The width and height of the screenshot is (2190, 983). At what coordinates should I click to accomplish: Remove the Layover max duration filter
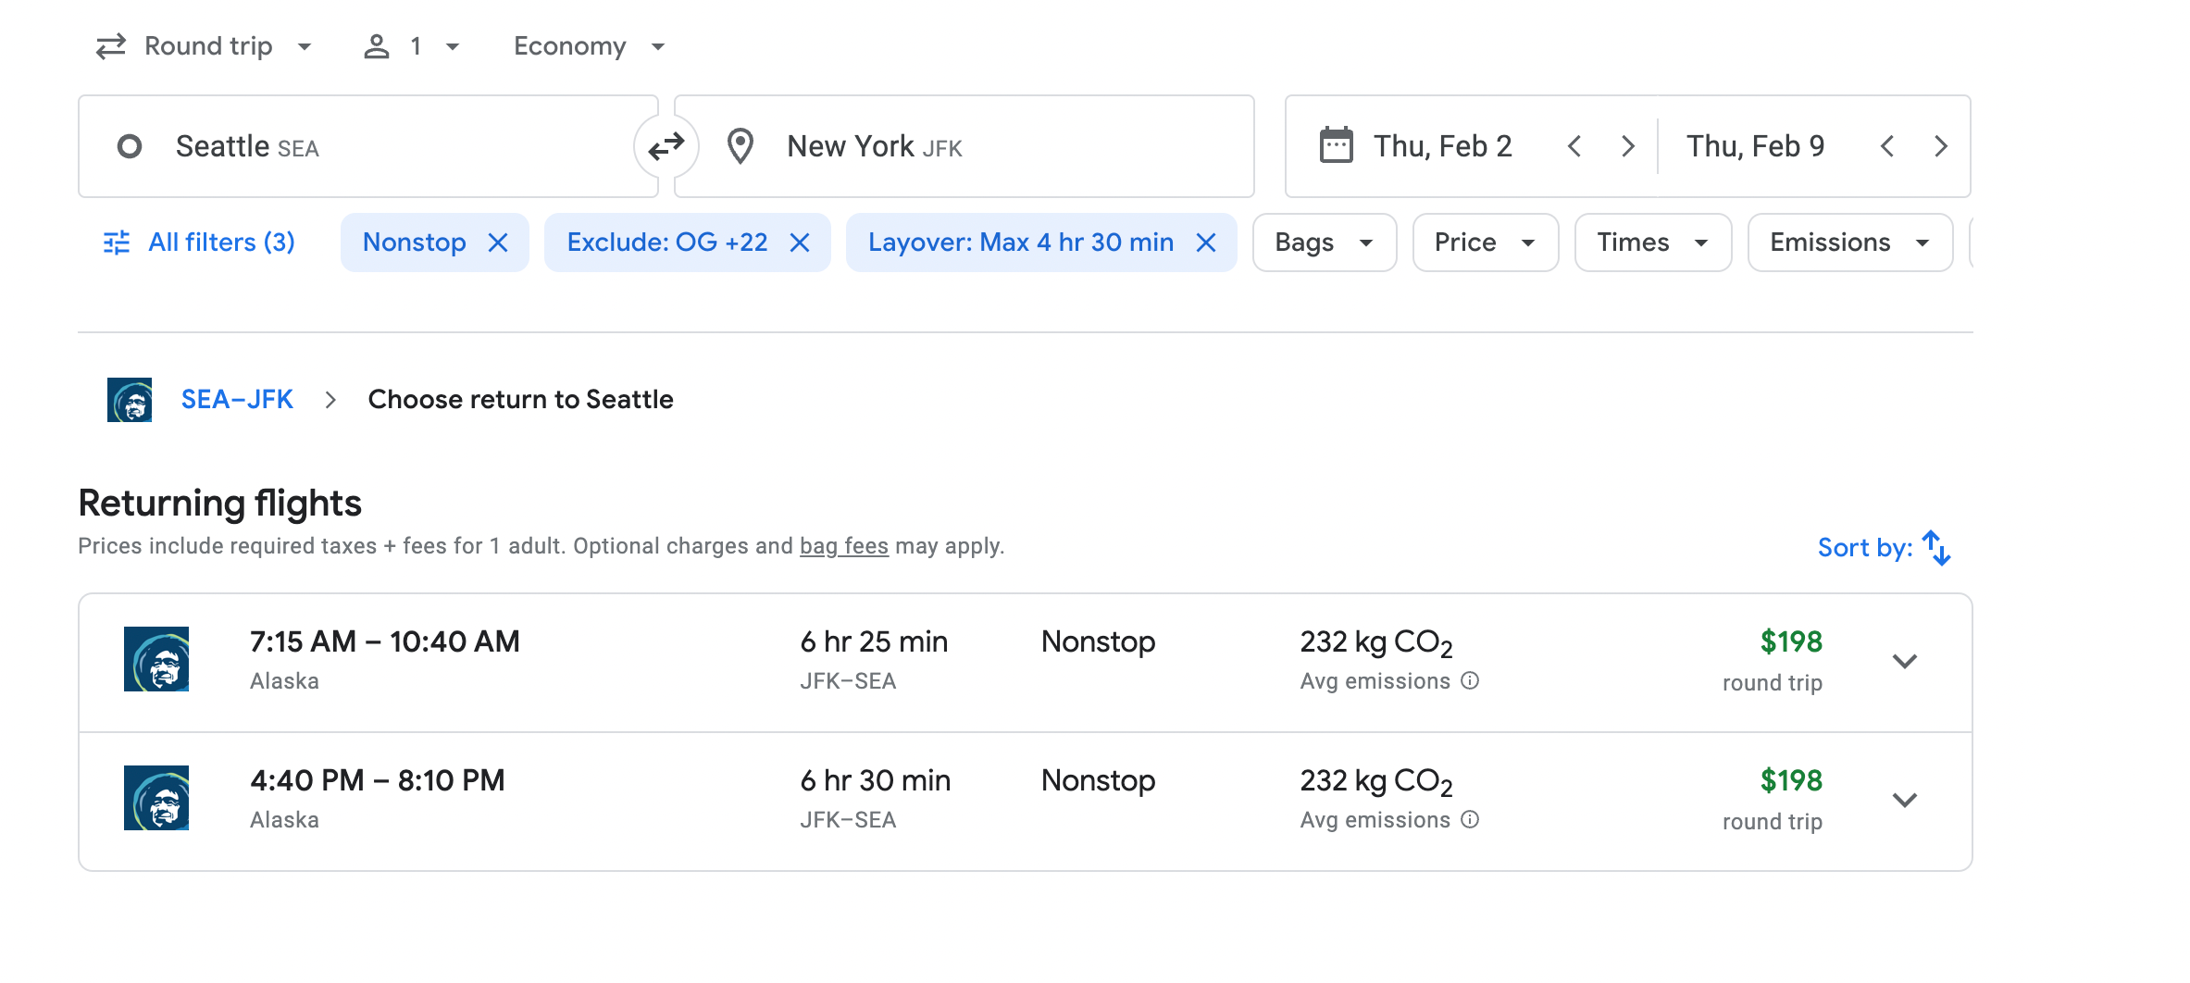coord(1205,243)
